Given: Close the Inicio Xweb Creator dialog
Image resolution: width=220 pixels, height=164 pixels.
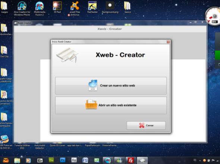Looking at the screenshot, I should pos(168,42).
